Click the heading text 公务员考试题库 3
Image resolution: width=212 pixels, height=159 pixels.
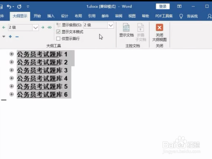click(42, 70)
